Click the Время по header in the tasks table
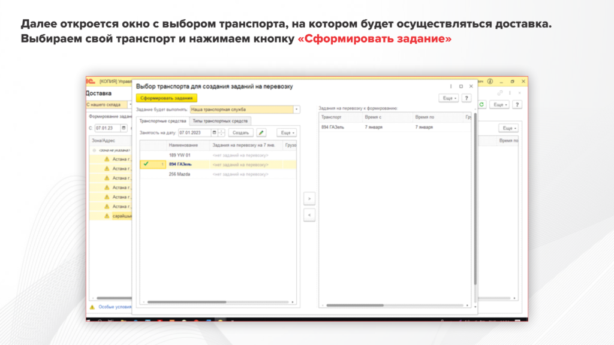 pos(438,117)
